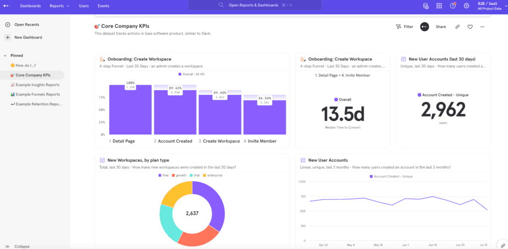Click the Detail Page funnel bar
Image resolution: width=508 pixels, height=249 pixels.
(130, 110)
